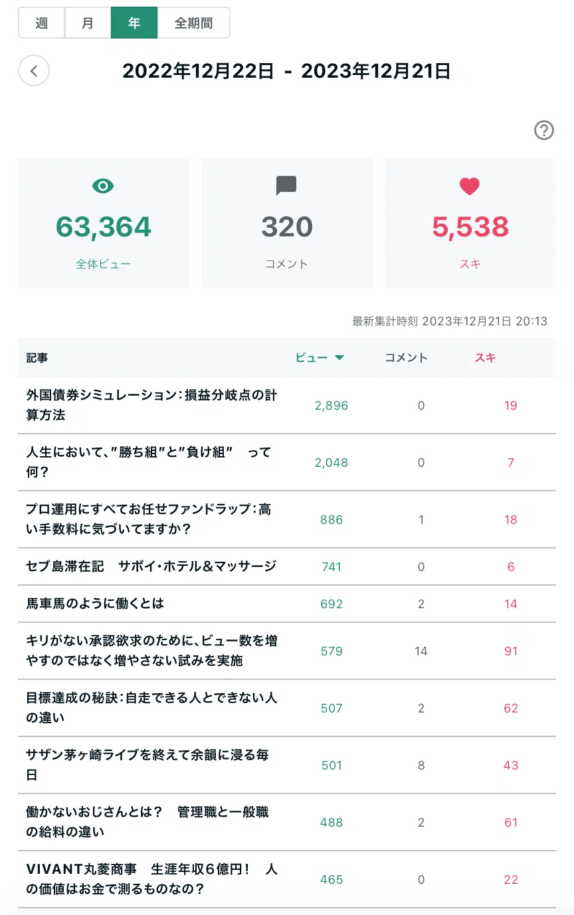Open the ファンドラップ high fees article

[149, 519]
